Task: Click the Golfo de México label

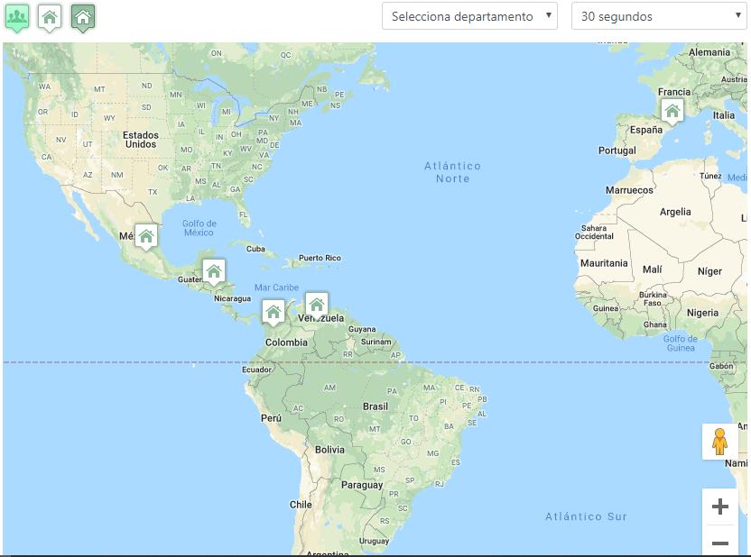Action: point(199,228)
